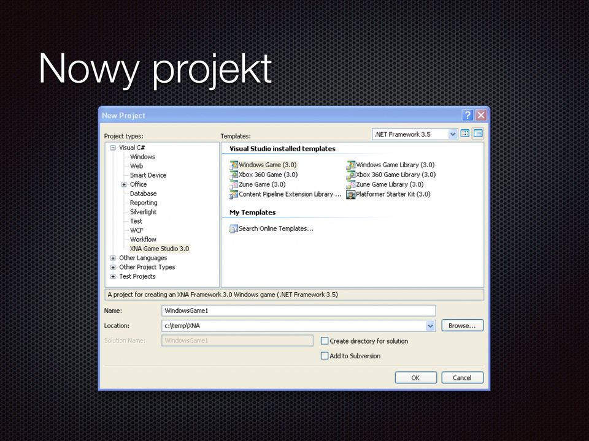
Task: Expand Other Project Types node
Action: [113, 268]
